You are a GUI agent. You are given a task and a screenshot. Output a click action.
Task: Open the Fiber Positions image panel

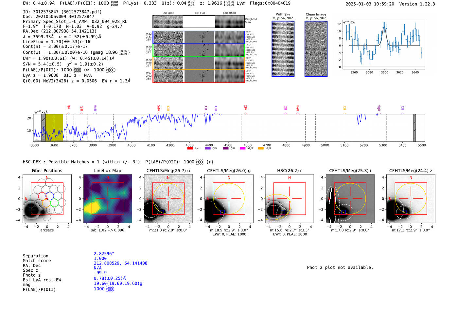coord(47,198)
